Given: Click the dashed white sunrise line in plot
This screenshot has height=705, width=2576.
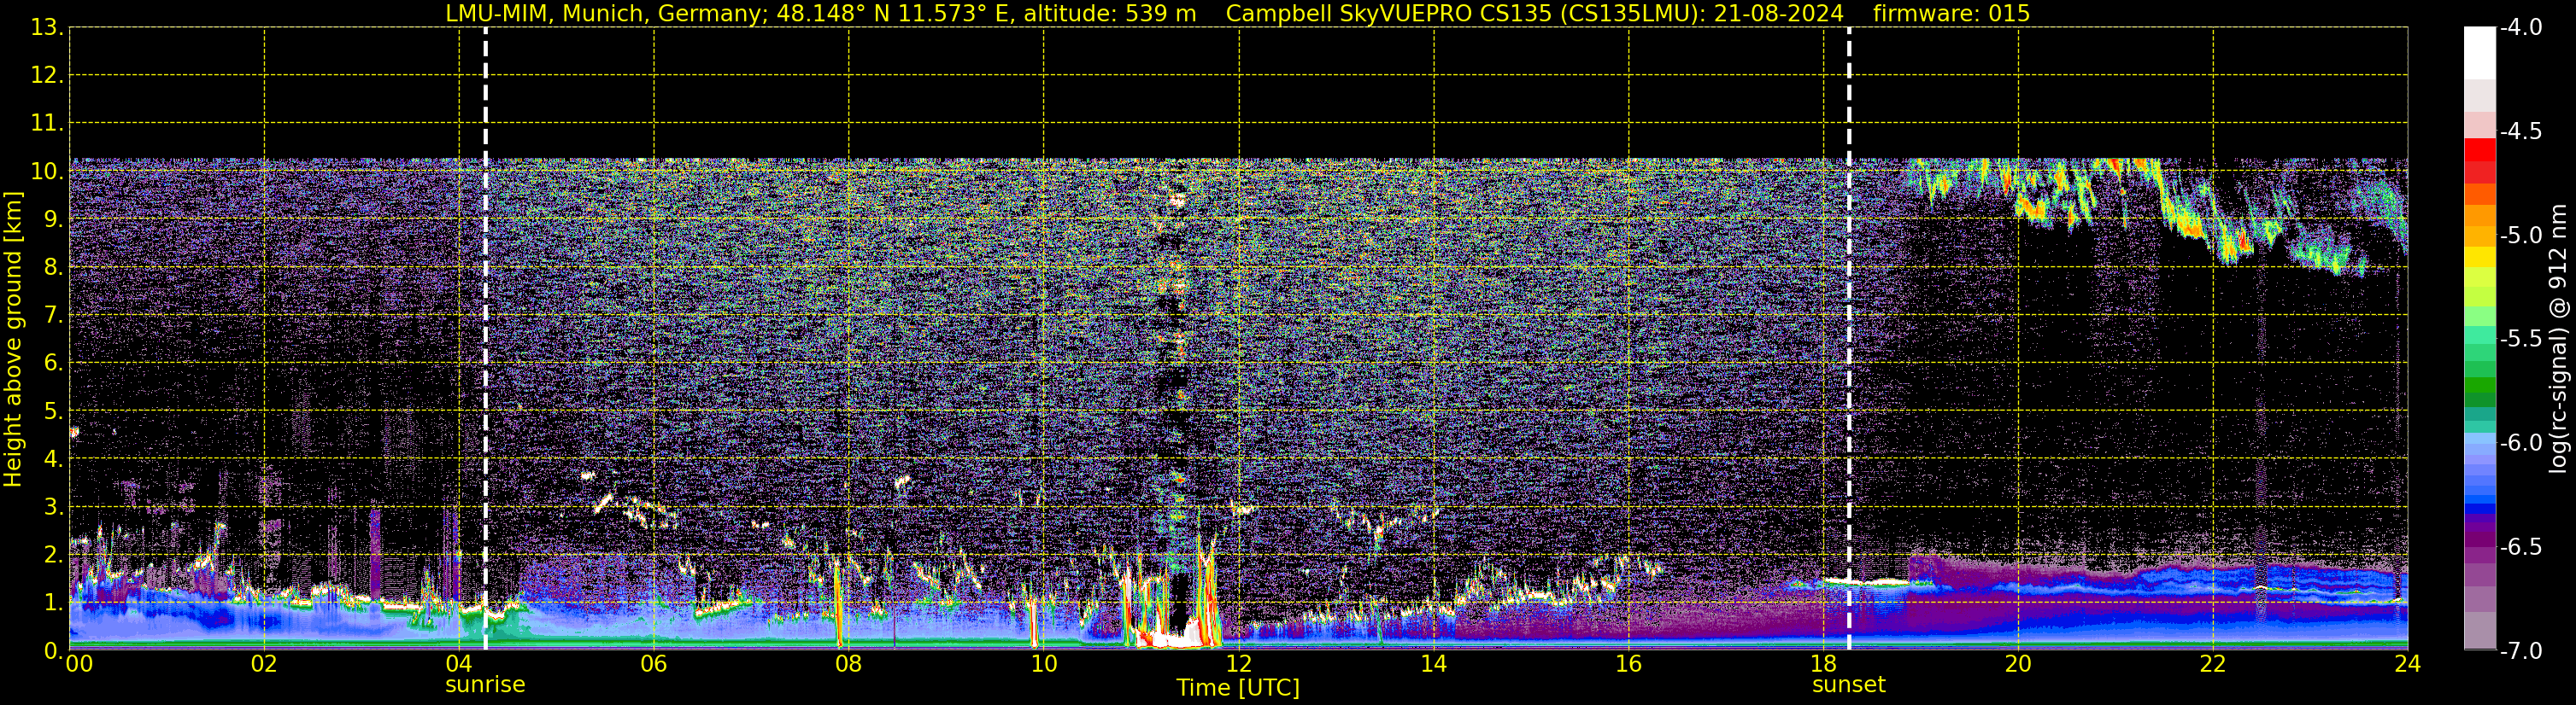Looking at the screenshot, I should (485, 339).
